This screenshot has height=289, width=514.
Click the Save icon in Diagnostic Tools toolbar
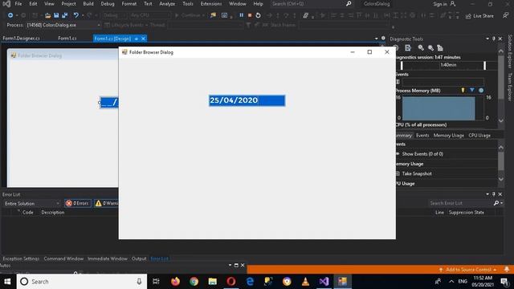[408, 48]
